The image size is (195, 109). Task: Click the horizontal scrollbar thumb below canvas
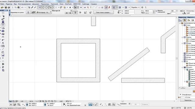pos(122,101)
